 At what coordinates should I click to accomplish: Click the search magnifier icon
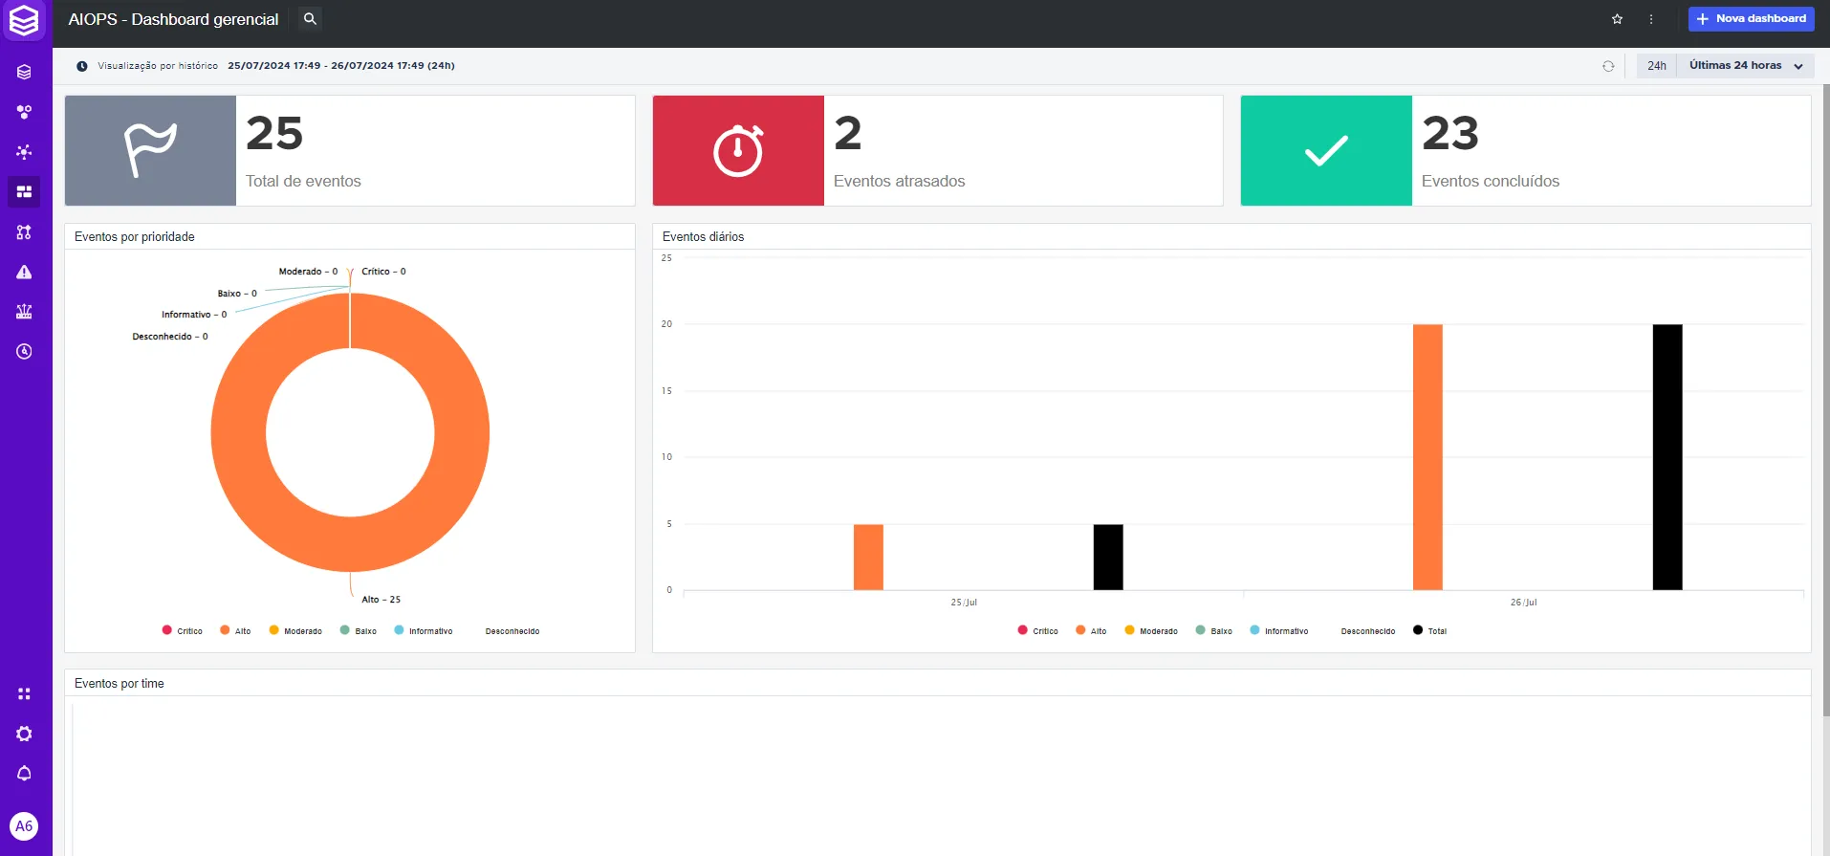coord(310,19)
